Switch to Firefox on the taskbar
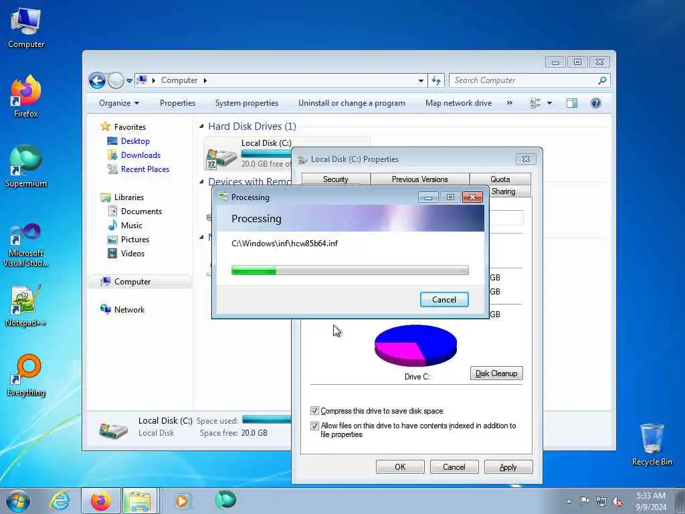Screen dimensions: 685x514 pyautogui.click(x=101, y=501)
